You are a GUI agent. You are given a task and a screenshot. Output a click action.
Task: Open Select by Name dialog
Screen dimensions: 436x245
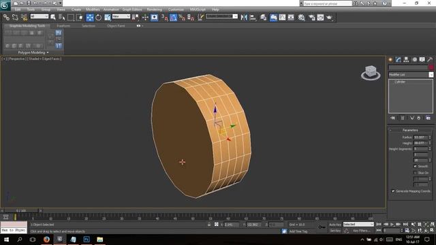click(x=62, y=17)
